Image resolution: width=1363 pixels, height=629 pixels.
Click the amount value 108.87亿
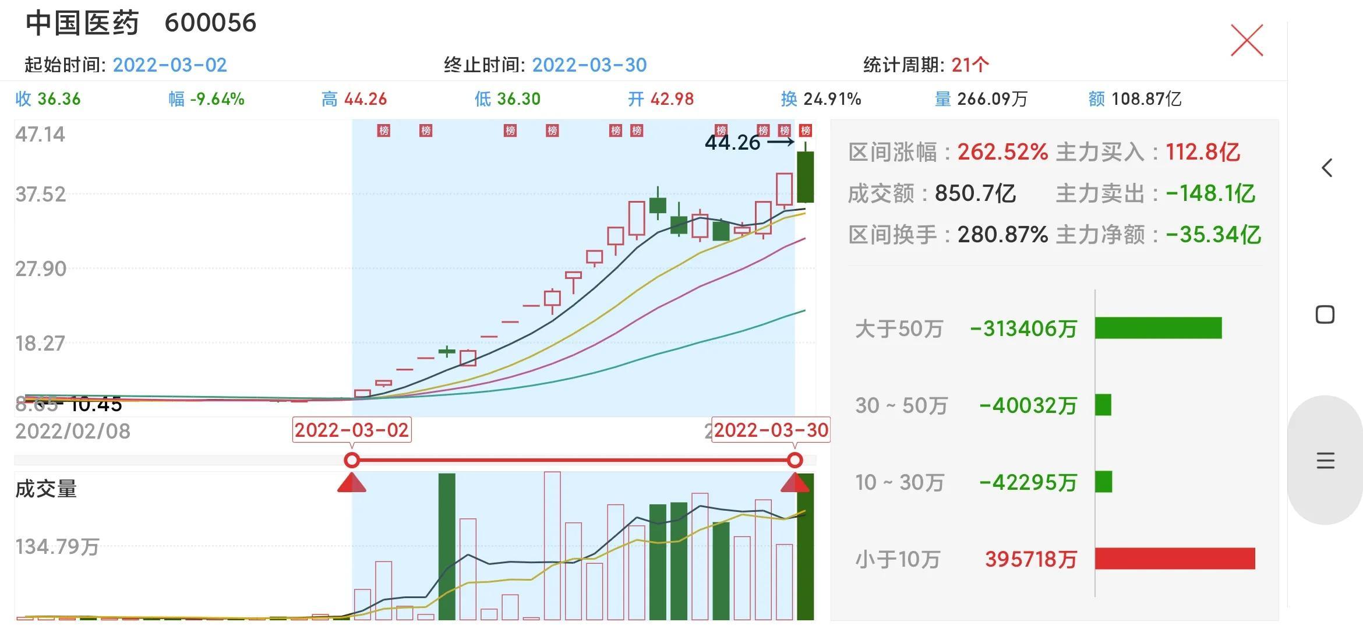(x=1146, y=99)
